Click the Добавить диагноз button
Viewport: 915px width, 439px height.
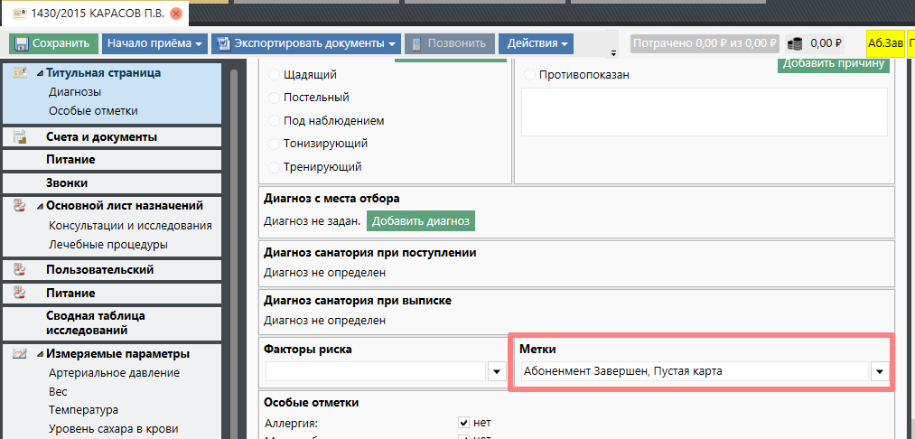[x=420, y=220]
